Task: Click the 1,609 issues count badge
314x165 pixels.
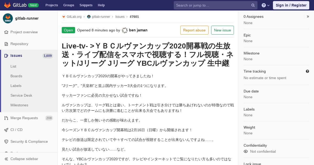Action: pyautogui.click(x=48, y=56)
